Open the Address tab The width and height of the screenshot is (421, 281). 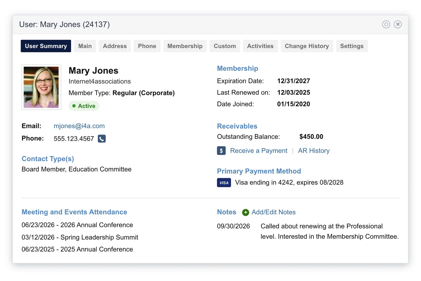click(115, 46)
